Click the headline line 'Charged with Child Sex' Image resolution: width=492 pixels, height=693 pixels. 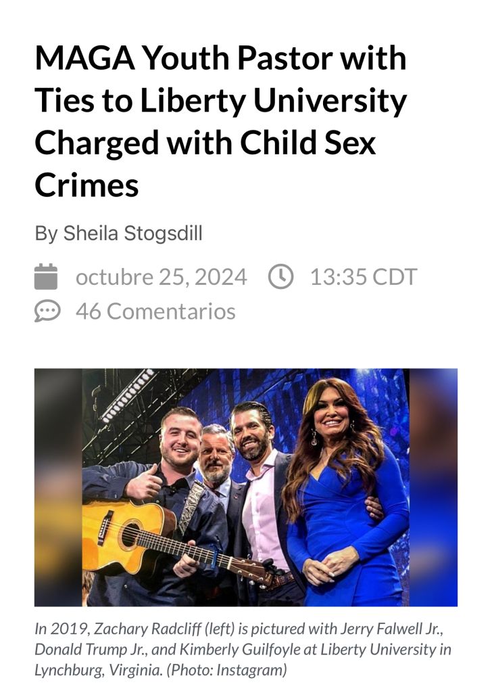tap(205, 143)
